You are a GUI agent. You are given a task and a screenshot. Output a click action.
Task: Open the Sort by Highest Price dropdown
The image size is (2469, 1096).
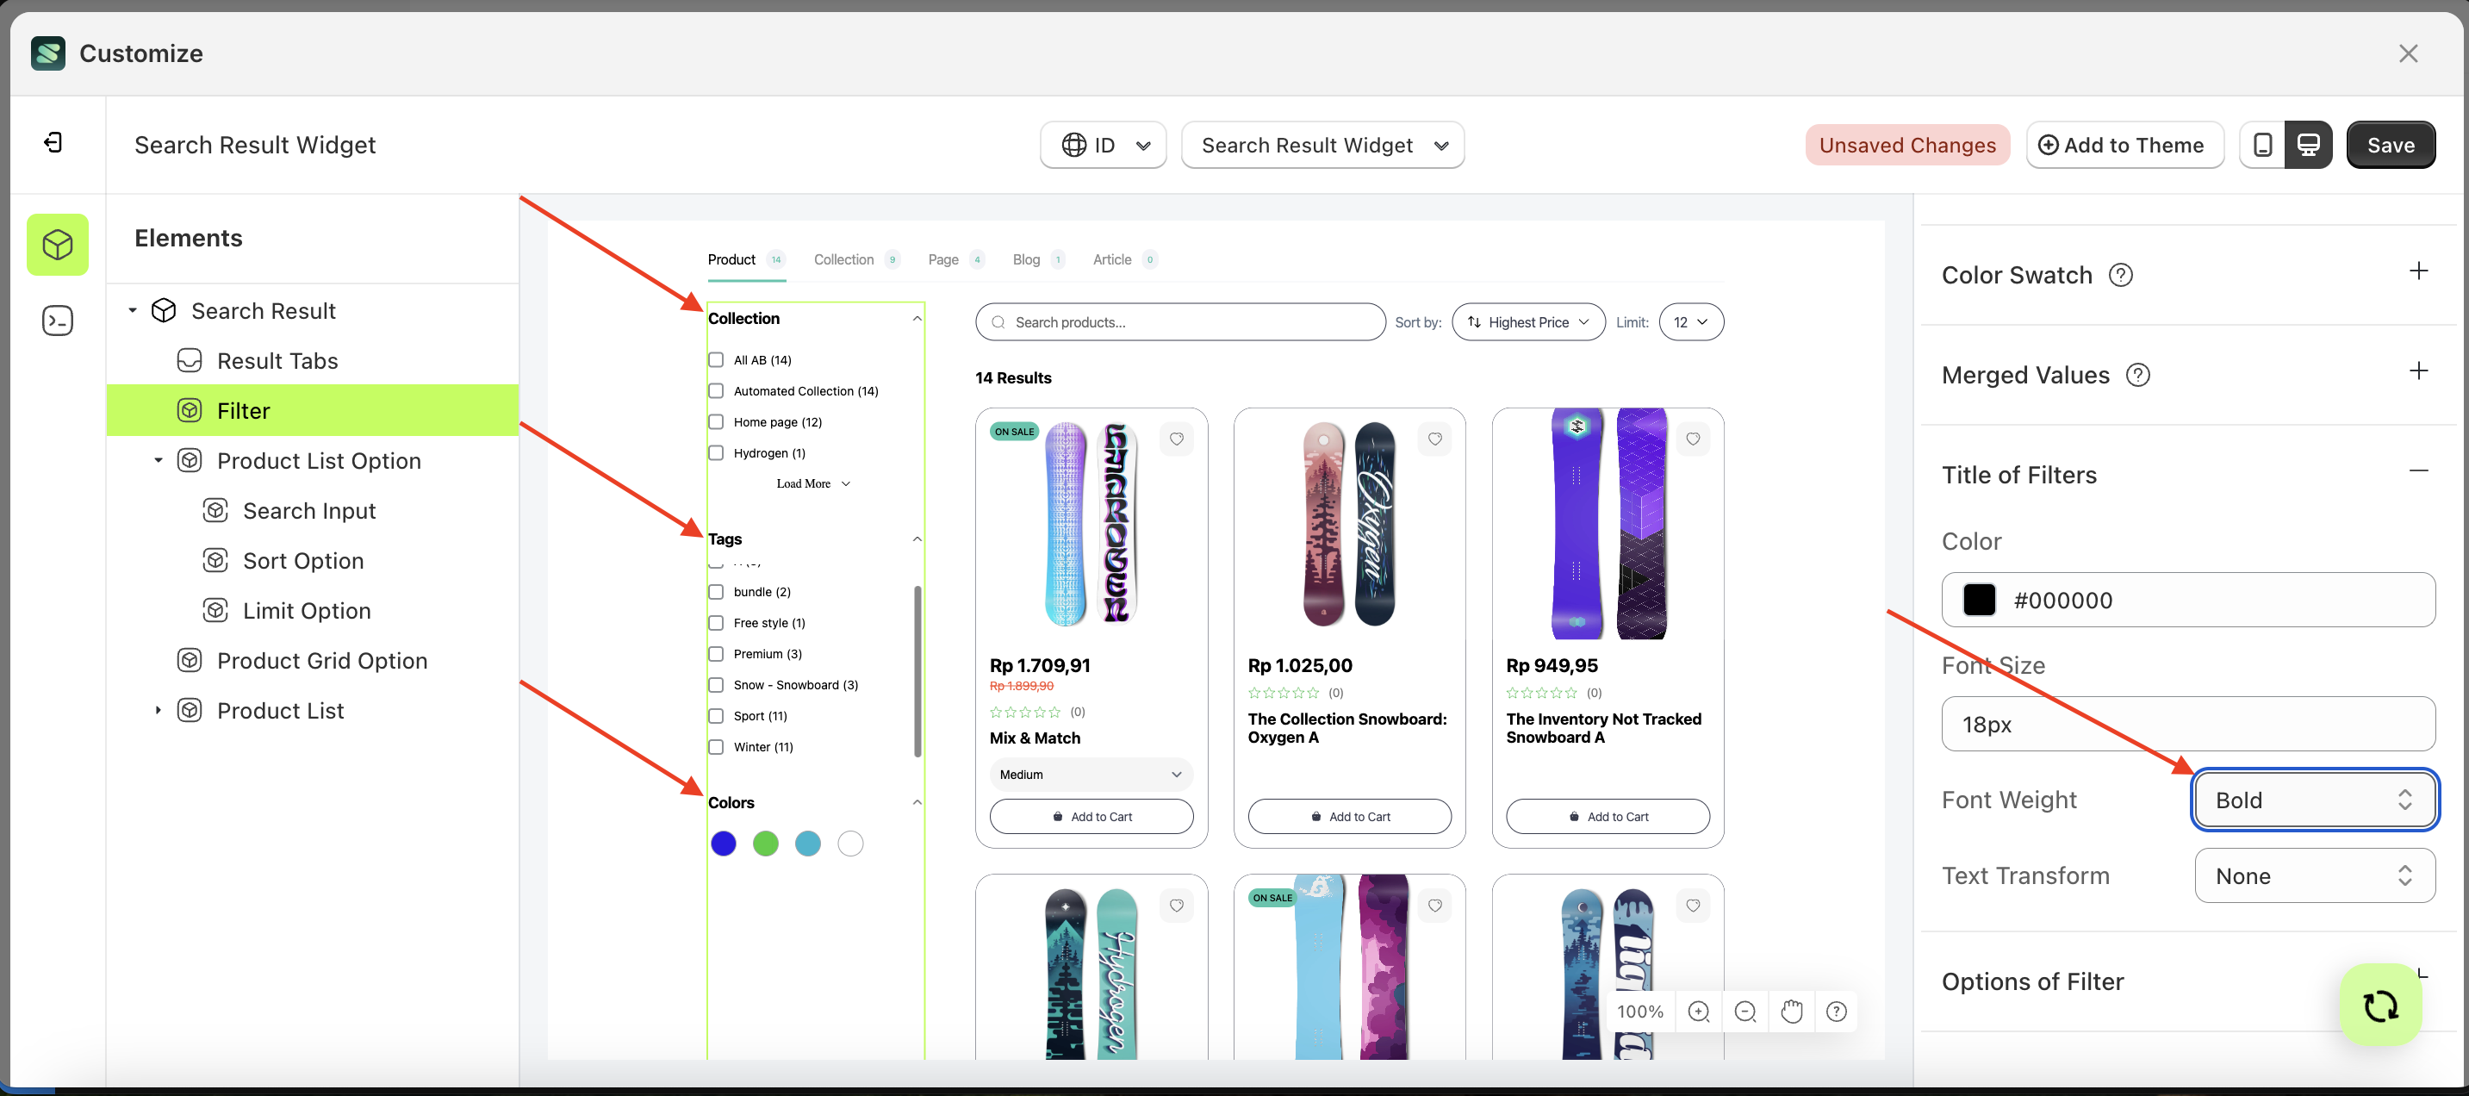pos(1527,321)
